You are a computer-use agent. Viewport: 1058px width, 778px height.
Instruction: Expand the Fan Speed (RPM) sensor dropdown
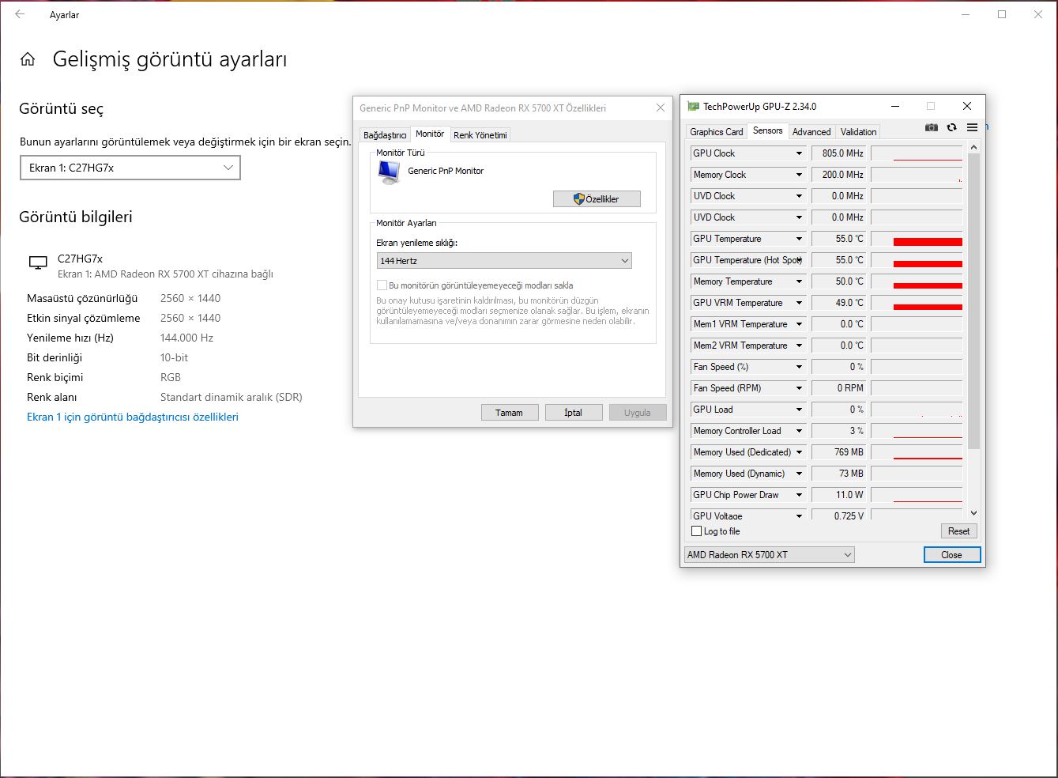coord(799,388)
